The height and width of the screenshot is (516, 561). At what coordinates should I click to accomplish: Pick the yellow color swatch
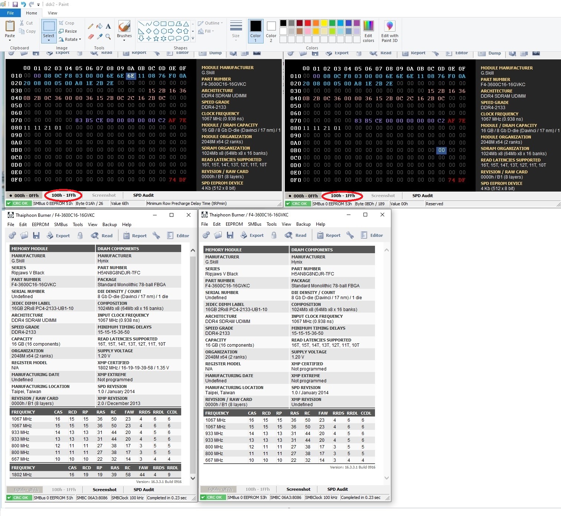(324, 23)
